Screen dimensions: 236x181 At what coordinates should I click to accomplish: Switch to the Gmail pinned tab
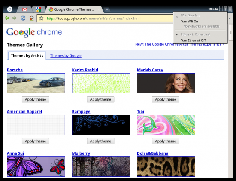(x=25, y=9)
